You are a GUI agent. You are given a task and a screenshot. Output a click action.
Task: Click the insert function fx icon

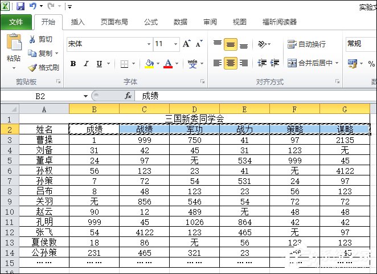tap(128, 96)
